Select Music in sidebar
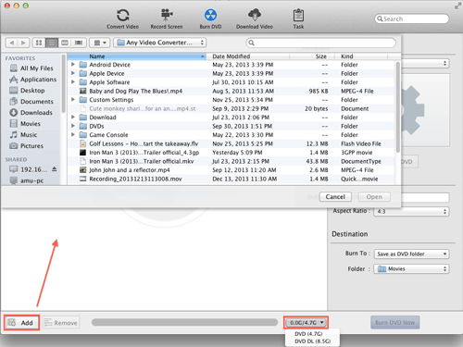The width and height of the screenshot is (463, 347). pos(24,135)
